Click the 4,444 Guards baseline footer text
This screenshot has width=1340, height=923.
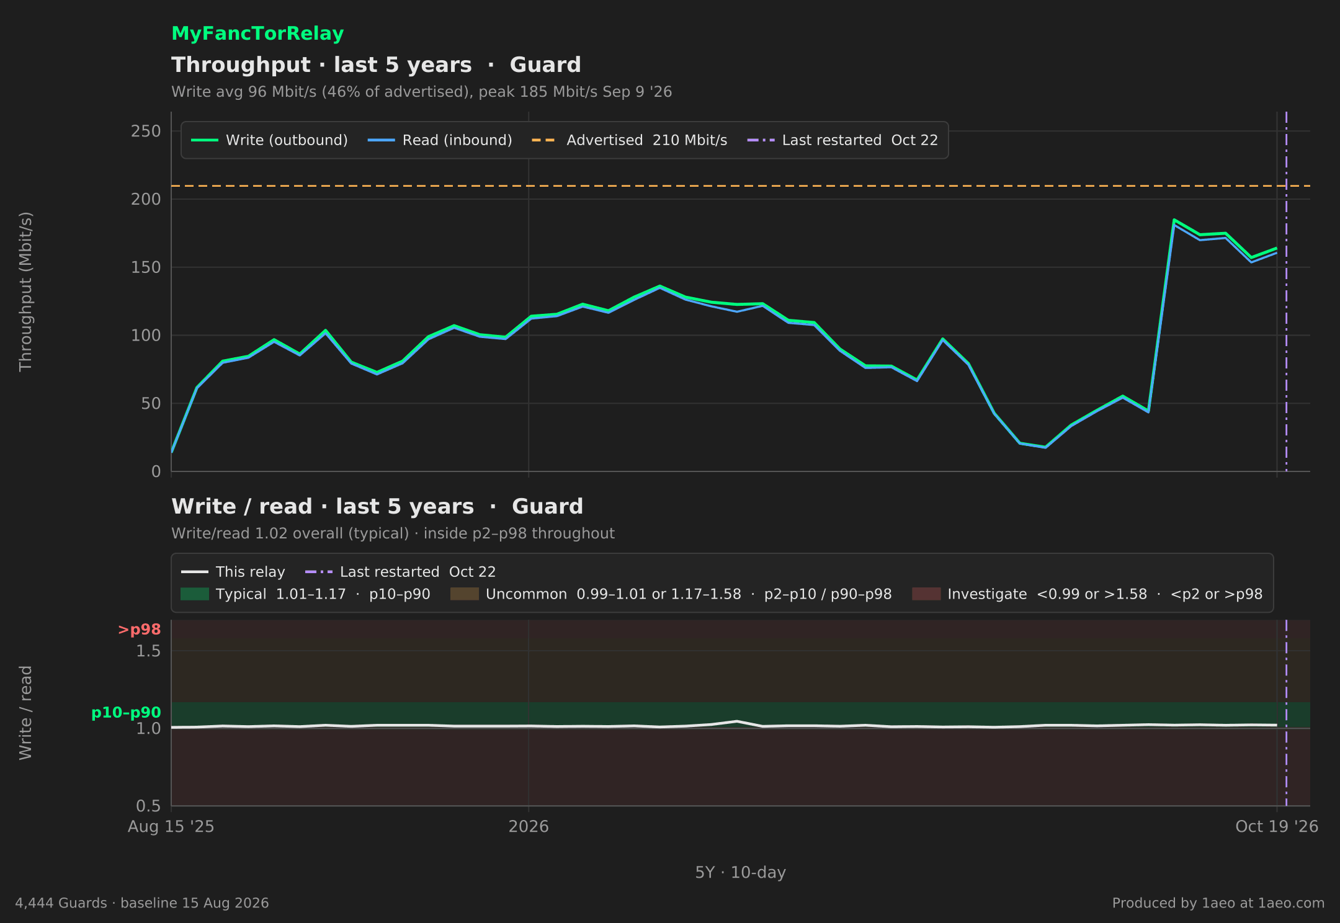(x=142, y=903)
